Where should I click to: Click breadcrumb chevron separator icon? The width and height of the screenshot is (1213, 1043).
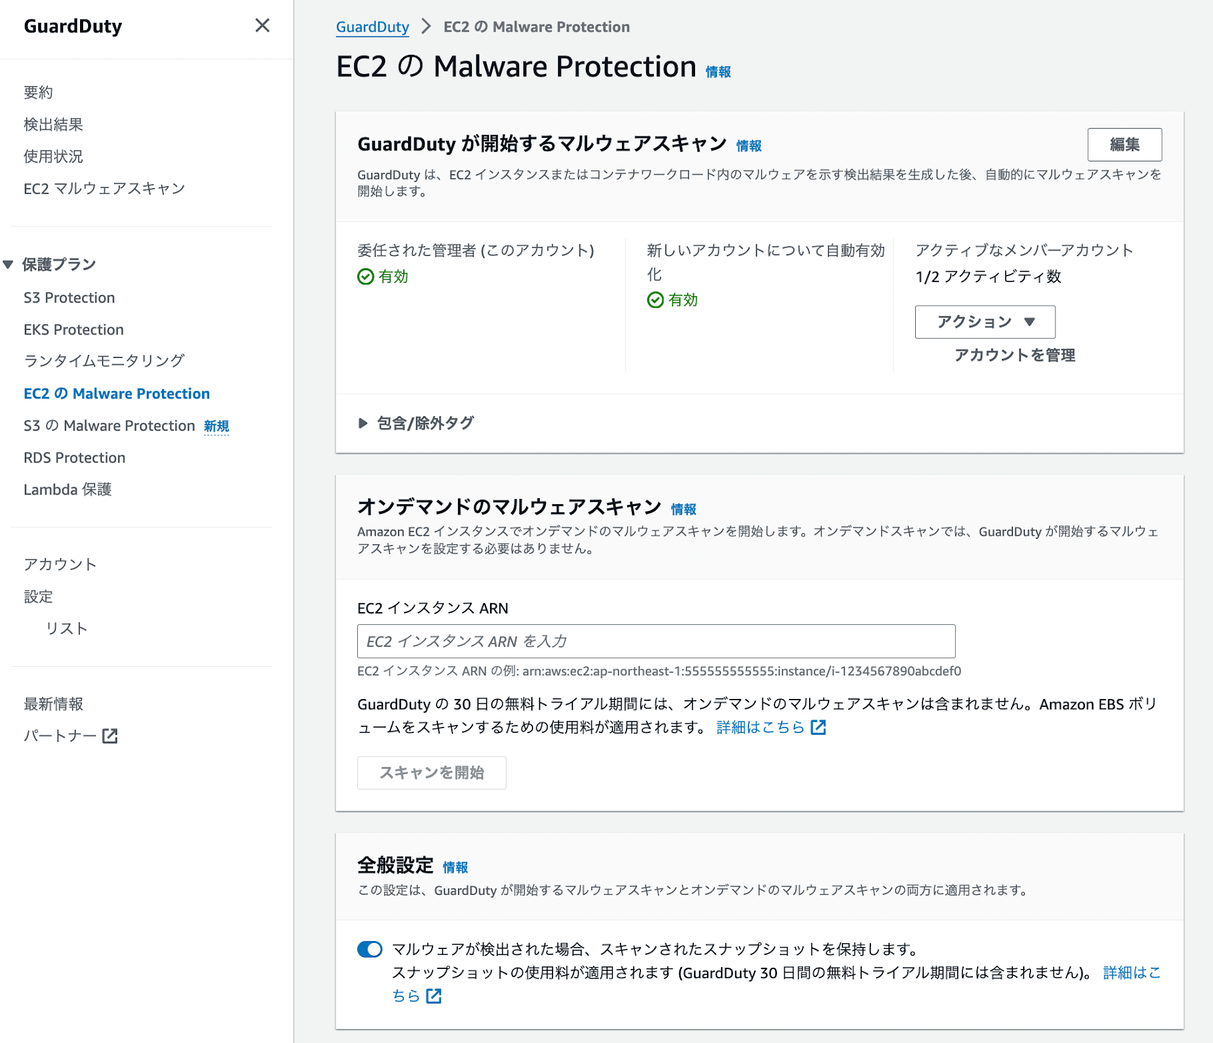426,27
